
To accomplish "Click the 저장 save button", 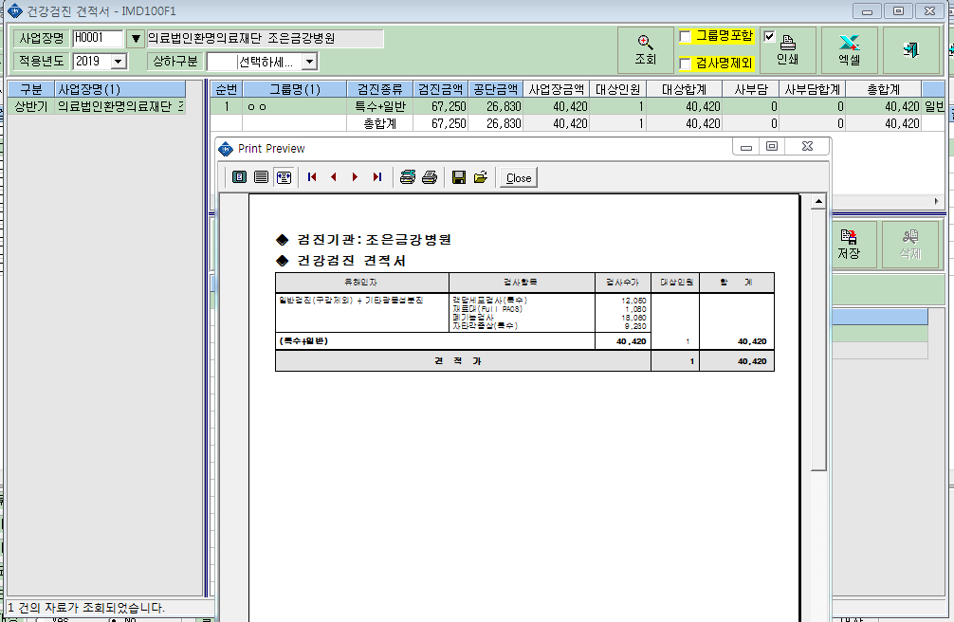I will click(x=849, y=245).
